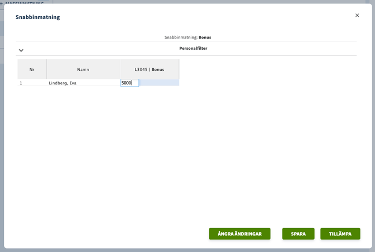Click the column divider between Namn and Bonus headers
The width and height of the screenshot is (375, 252).
120,69
